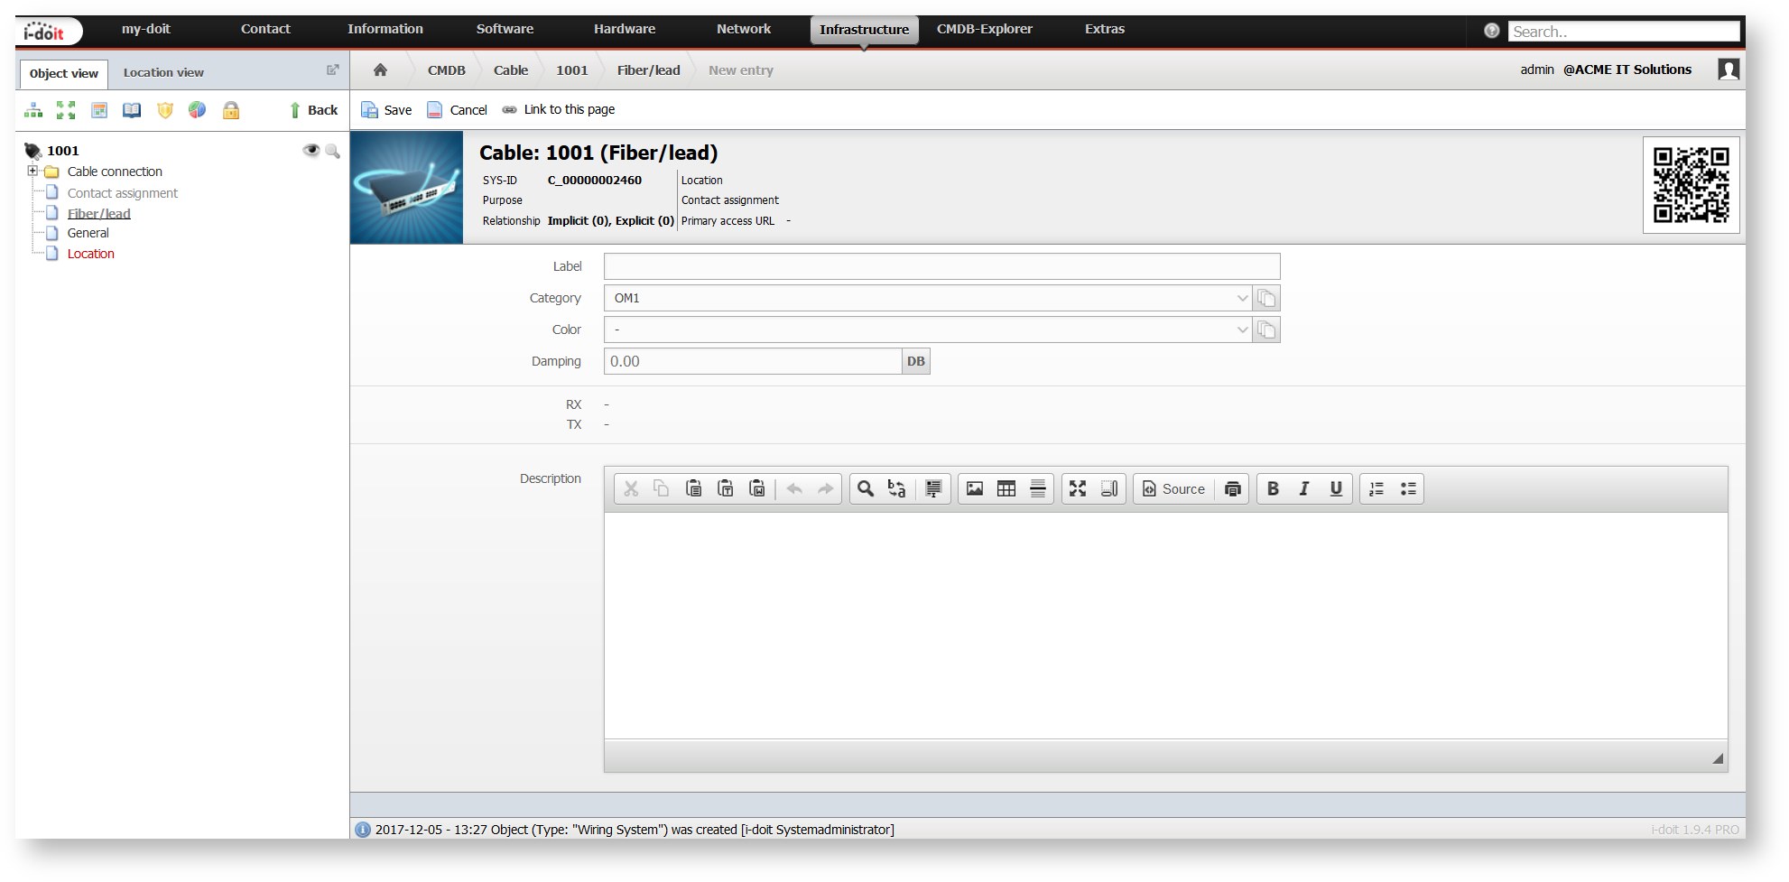Image resolution: width=1789 pixels, height=882 pixels.
Task: Toggle underline formatting
Action: [x=1336, y=488]
